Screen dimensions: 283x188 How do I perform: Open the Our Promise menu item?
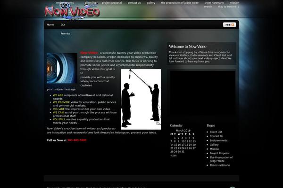pos(66,29)
